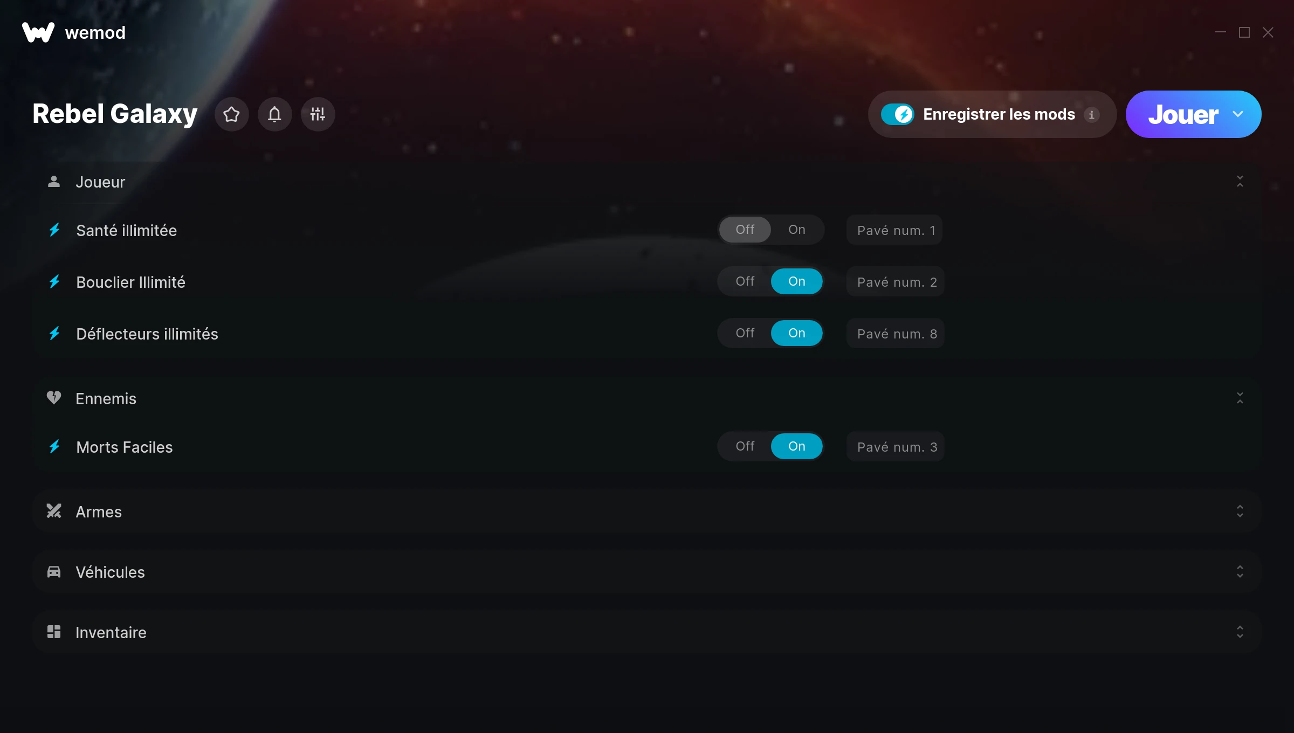Image resolution: width=1294 pixels, height=733 pixels.
Task: Expand the Armes section
Action: (1240, 511)
